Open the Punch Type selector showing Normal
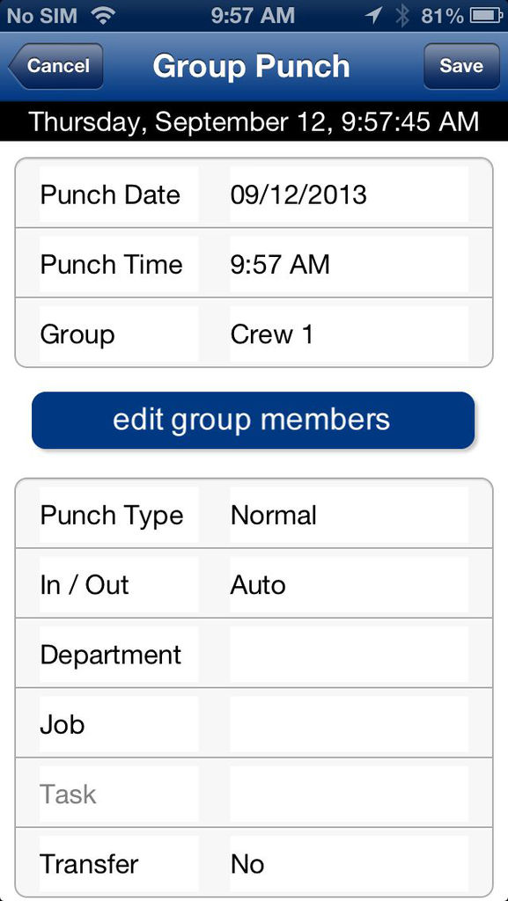 click(349, 515)
